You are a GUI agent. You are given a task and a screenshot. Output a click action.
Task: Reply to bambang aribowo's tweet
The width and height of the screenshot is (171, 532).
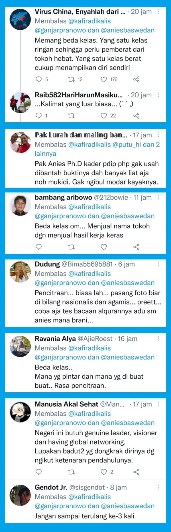click(39, 247)
